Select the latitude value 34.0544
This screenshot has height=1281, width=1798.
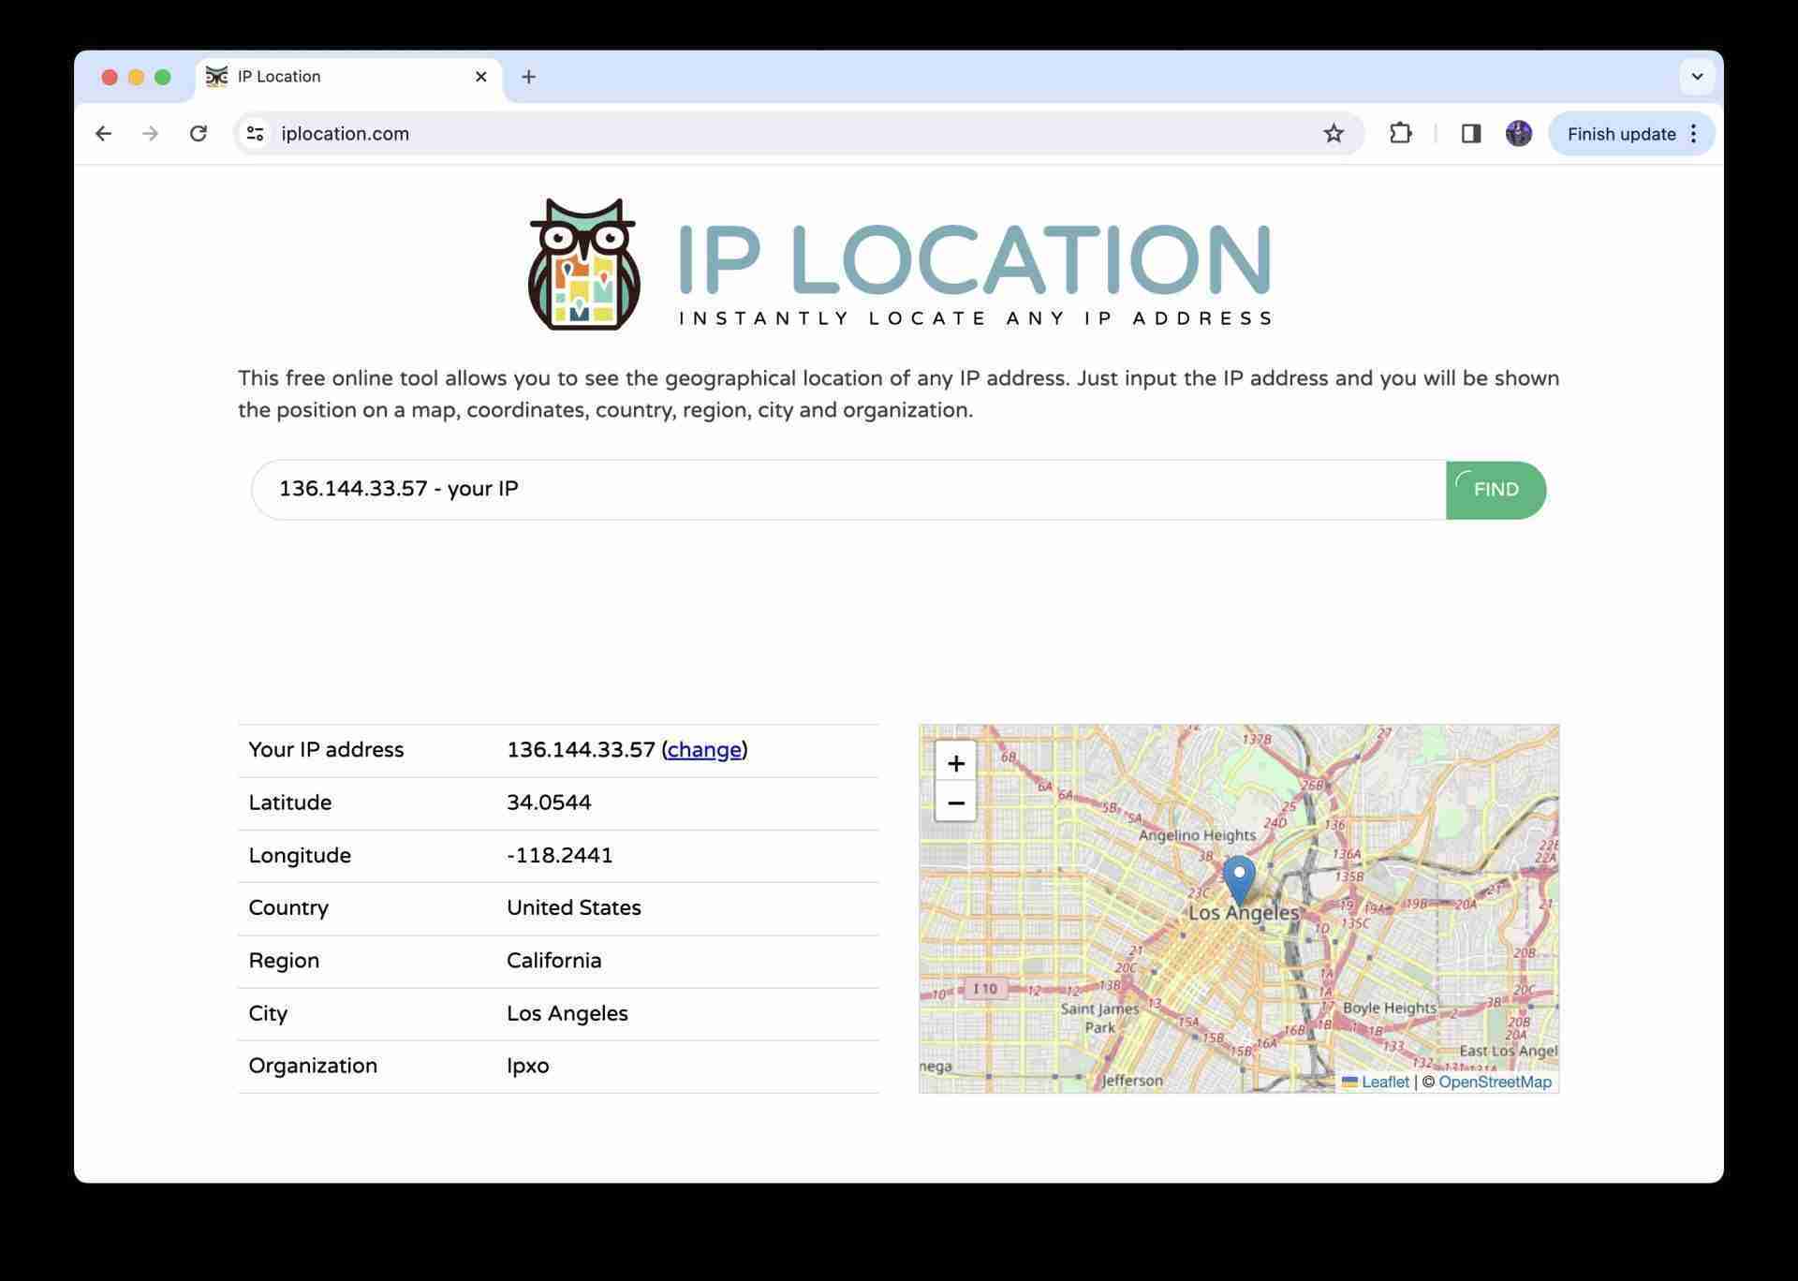[549, 803]
